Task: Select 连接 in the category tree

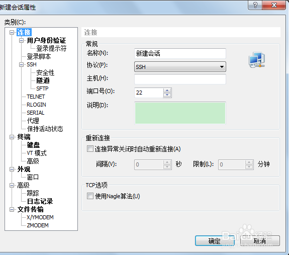Action: pyautogui.click(x=24, y=33)
